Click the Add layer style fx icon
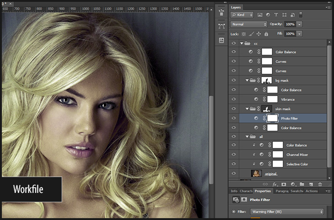 pyautogui.click(x=275, y=185)
